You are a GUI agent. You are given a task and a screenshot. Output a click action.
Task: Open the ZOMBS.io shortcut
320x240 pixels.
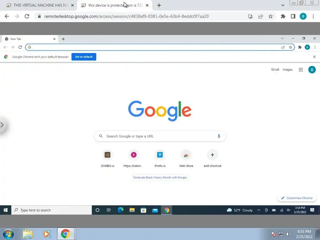pos(107,159)
